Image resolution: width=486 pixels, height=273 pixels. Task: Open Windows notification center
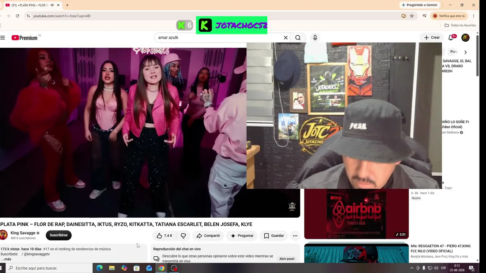pos(471,268)
